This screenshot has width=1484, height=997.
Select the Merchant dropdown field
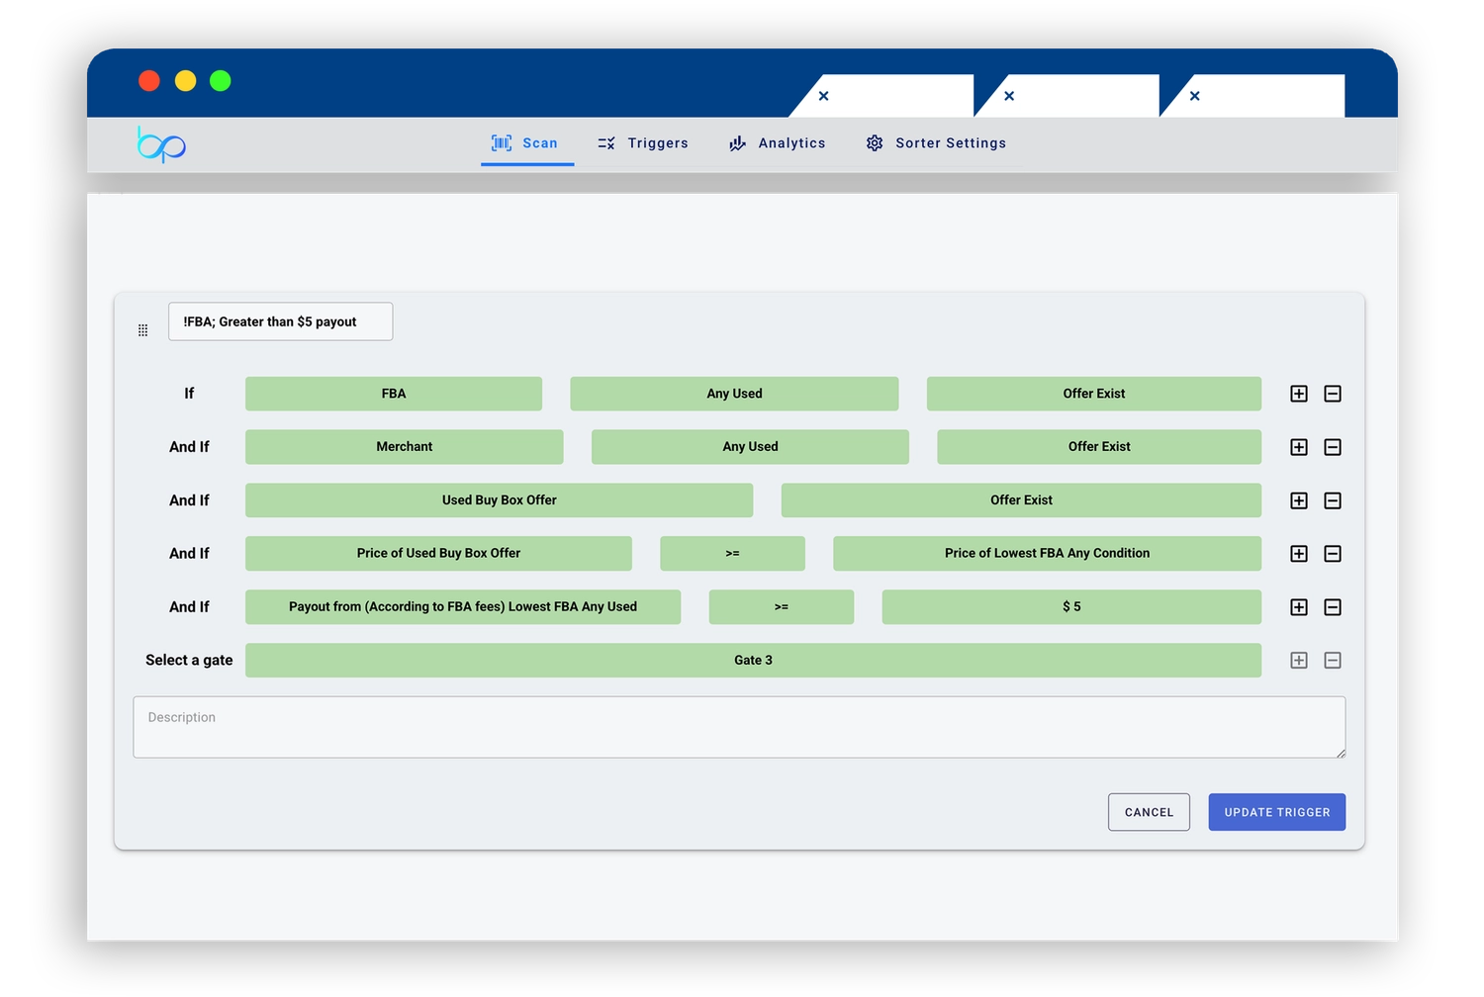[404, 447]
